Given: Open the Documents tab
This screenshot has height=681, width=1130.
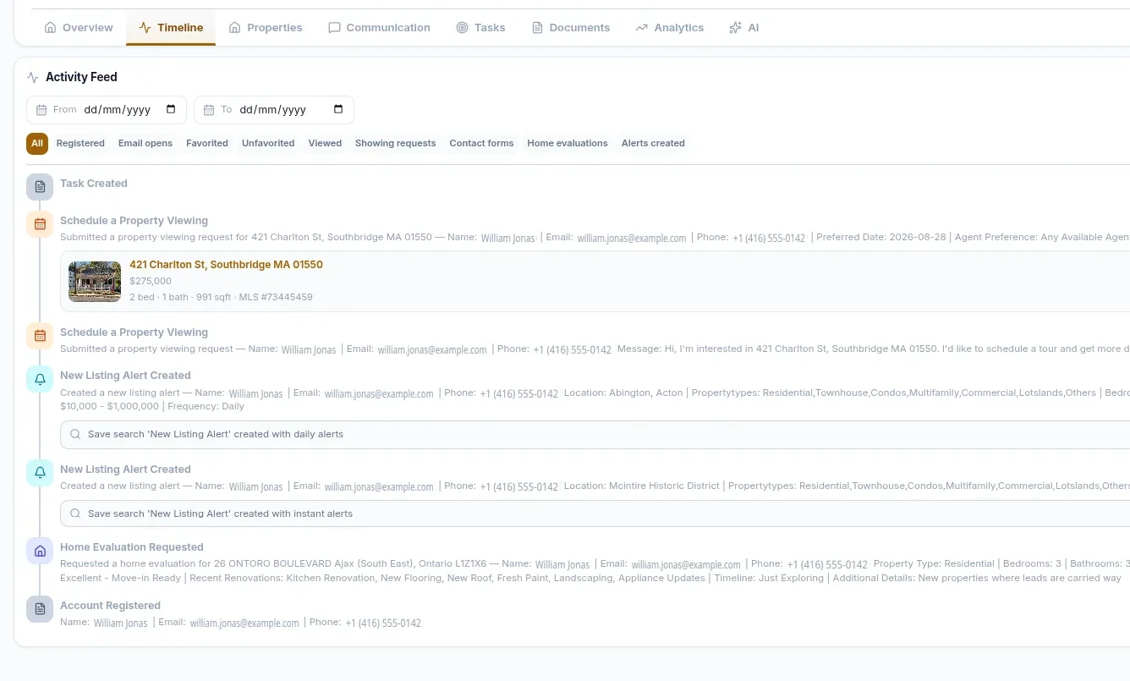Looking at the screenshot, I should coord(571,28).
